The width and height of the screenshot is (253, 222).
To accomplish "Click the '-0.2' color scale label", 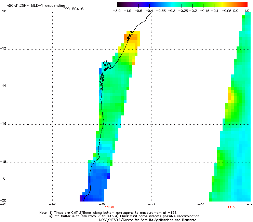I will (x=193, y=11).
